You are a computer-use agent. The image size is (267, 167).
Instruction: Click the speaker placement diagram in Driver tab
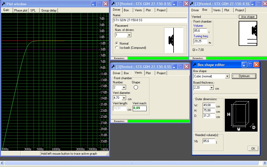[x=173, y=40]
